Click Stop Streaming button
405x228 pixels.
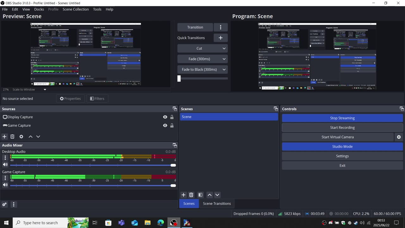tap(342, 118)
